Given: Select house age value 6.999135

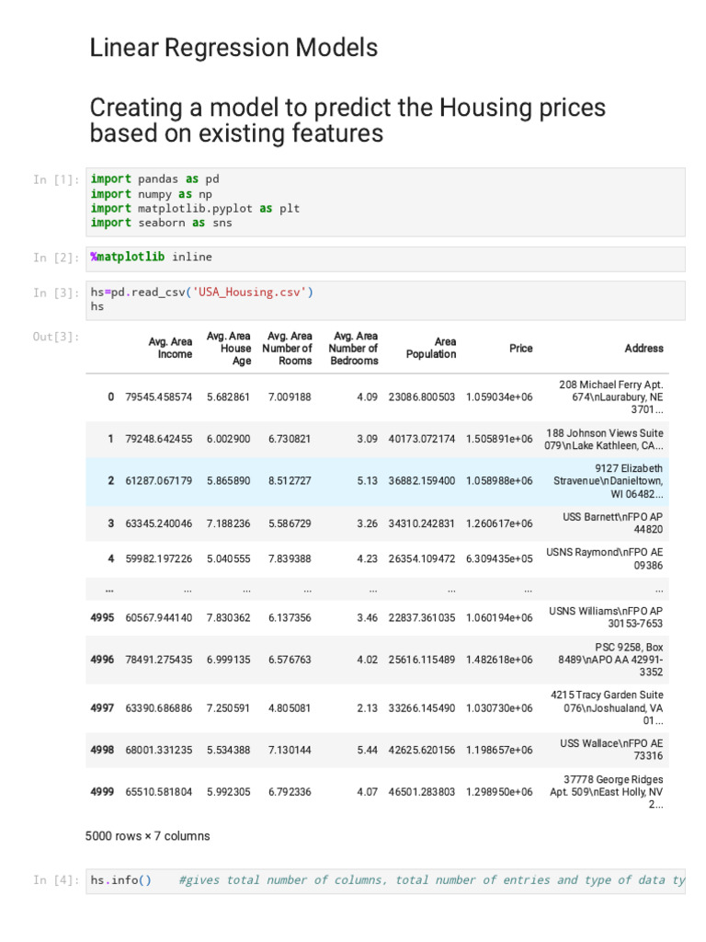Looking at the screenshot, I should click(x=228, y=660).
